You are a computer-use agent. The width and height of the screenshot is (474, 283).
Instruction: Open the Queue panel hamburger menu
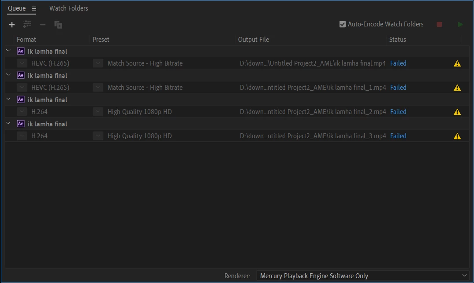pyautogui.click(x=34, y=9)
